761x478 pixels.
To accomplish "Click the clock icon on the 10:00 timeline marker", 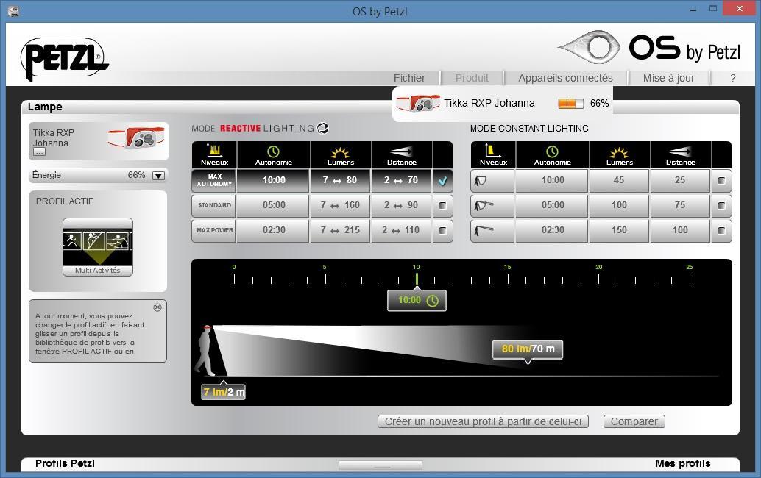I will click(432, 301).
